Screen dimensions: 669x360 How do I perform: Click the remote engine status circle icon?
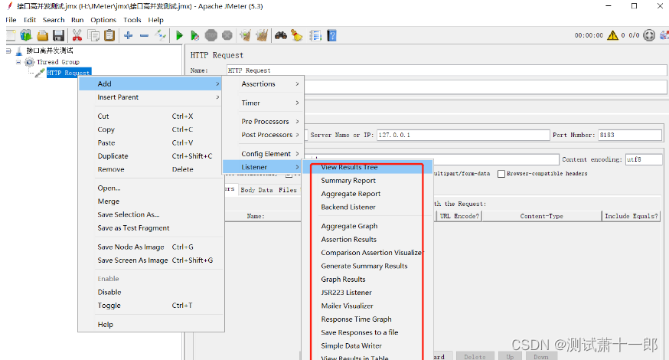tap(649, 35)
